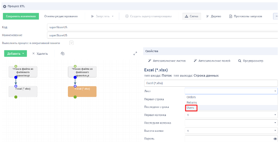Switch to the Схема view tab
Viewport: 280px width, 145px height.
(x=192, y=16)
